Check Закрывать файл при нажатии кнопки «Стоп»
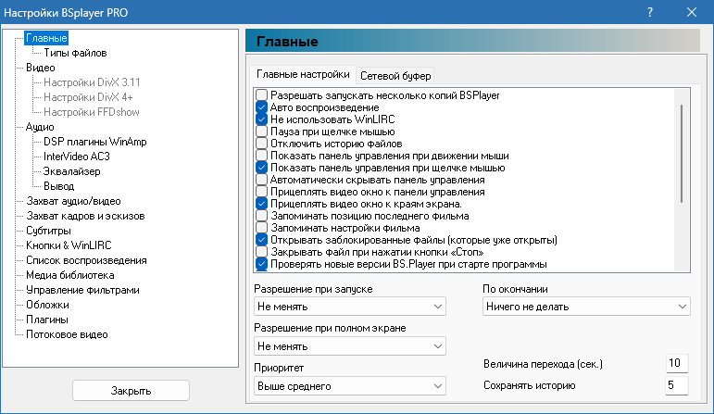This screenshot has width=714, height=414. (x=261, y=252)
